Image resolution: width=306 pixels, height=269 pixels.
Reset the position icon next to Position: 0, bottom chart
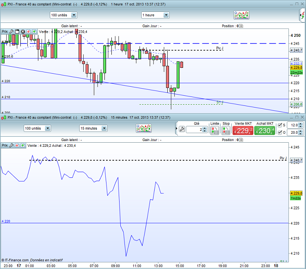tap(241, 140)
